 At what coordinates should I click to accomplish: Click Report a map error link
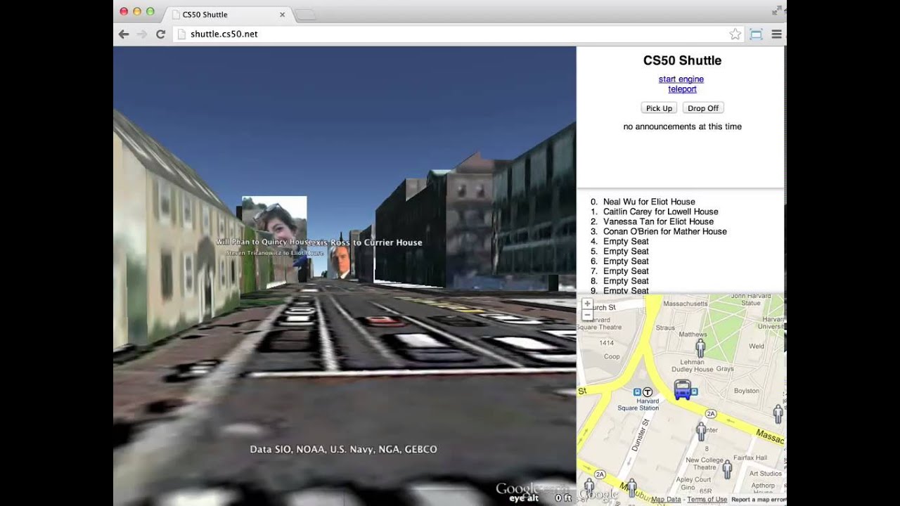758,500
